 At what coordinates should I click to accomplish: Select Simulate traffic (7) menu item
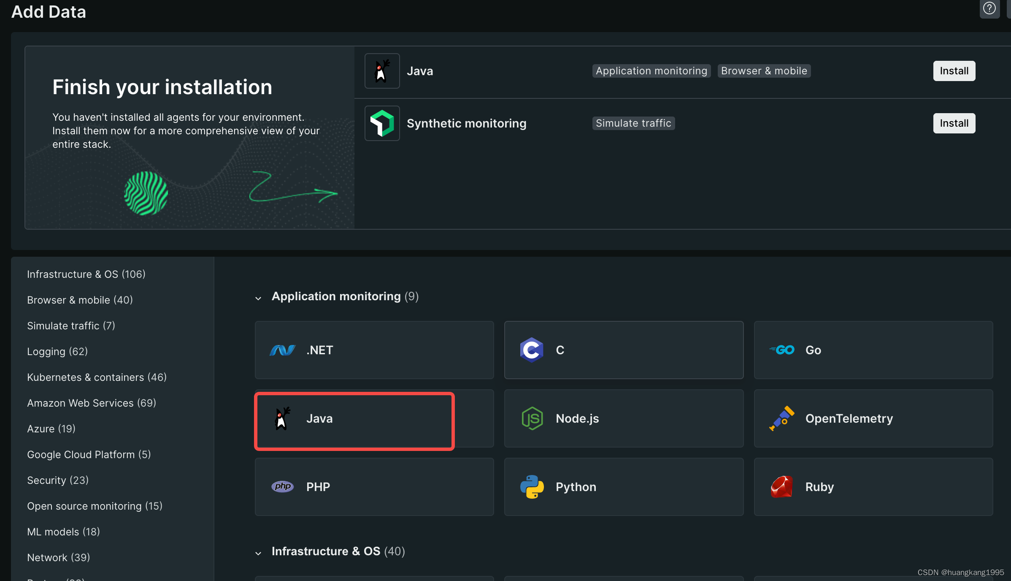click(x=70, y=325)
